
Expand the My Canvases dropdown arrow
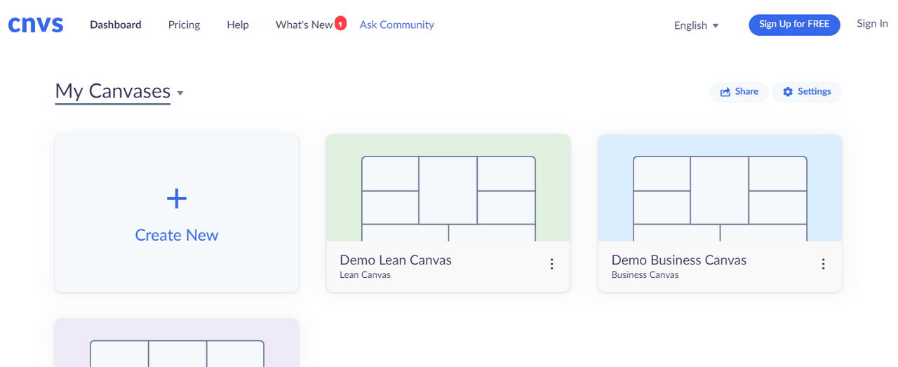[x=180, y=93]
